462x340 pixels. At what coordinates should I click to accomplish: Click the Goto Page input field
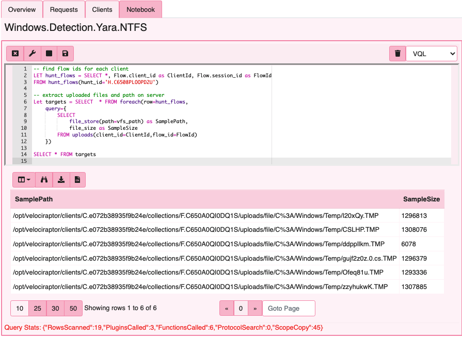[x=289, y=308]
